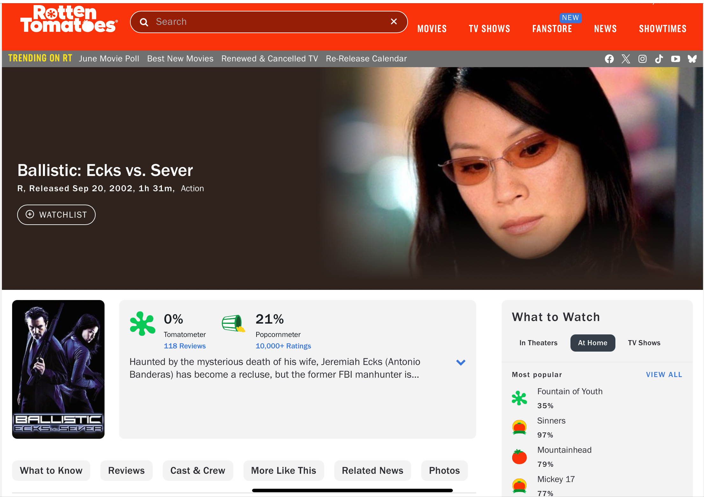Screen dimensions: 704x497
Task: Click the spilled popcorn Popcornmeter icon
Action: (x=234, y=323)
